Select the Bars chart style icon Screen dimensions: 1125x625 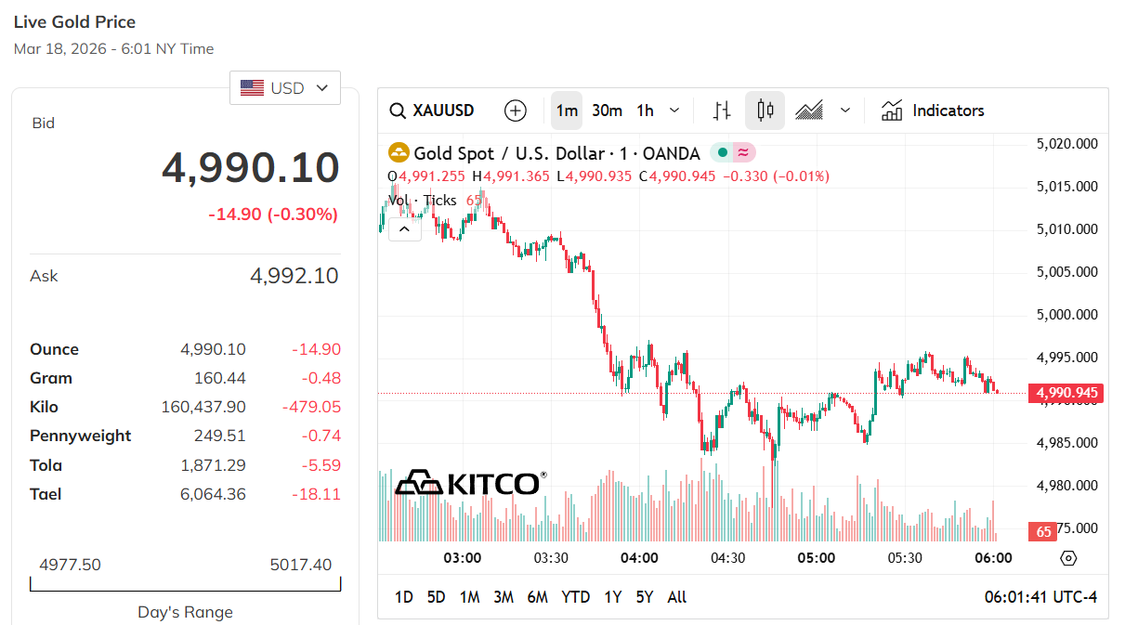(722, 111)
